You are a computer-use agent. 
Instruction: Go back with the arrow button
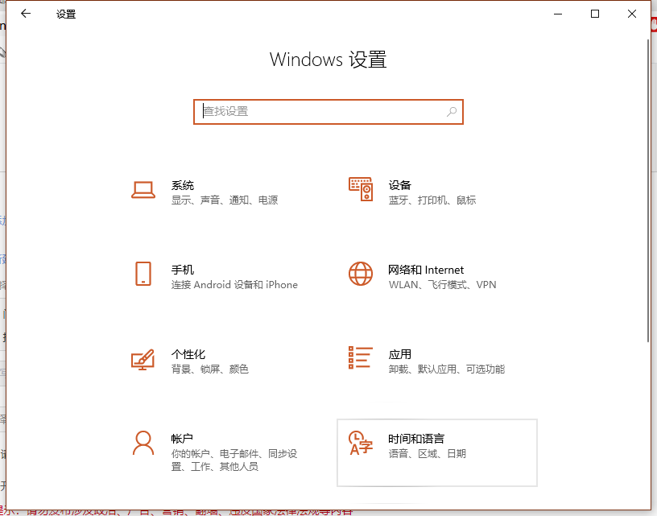(x=26, y=14)
